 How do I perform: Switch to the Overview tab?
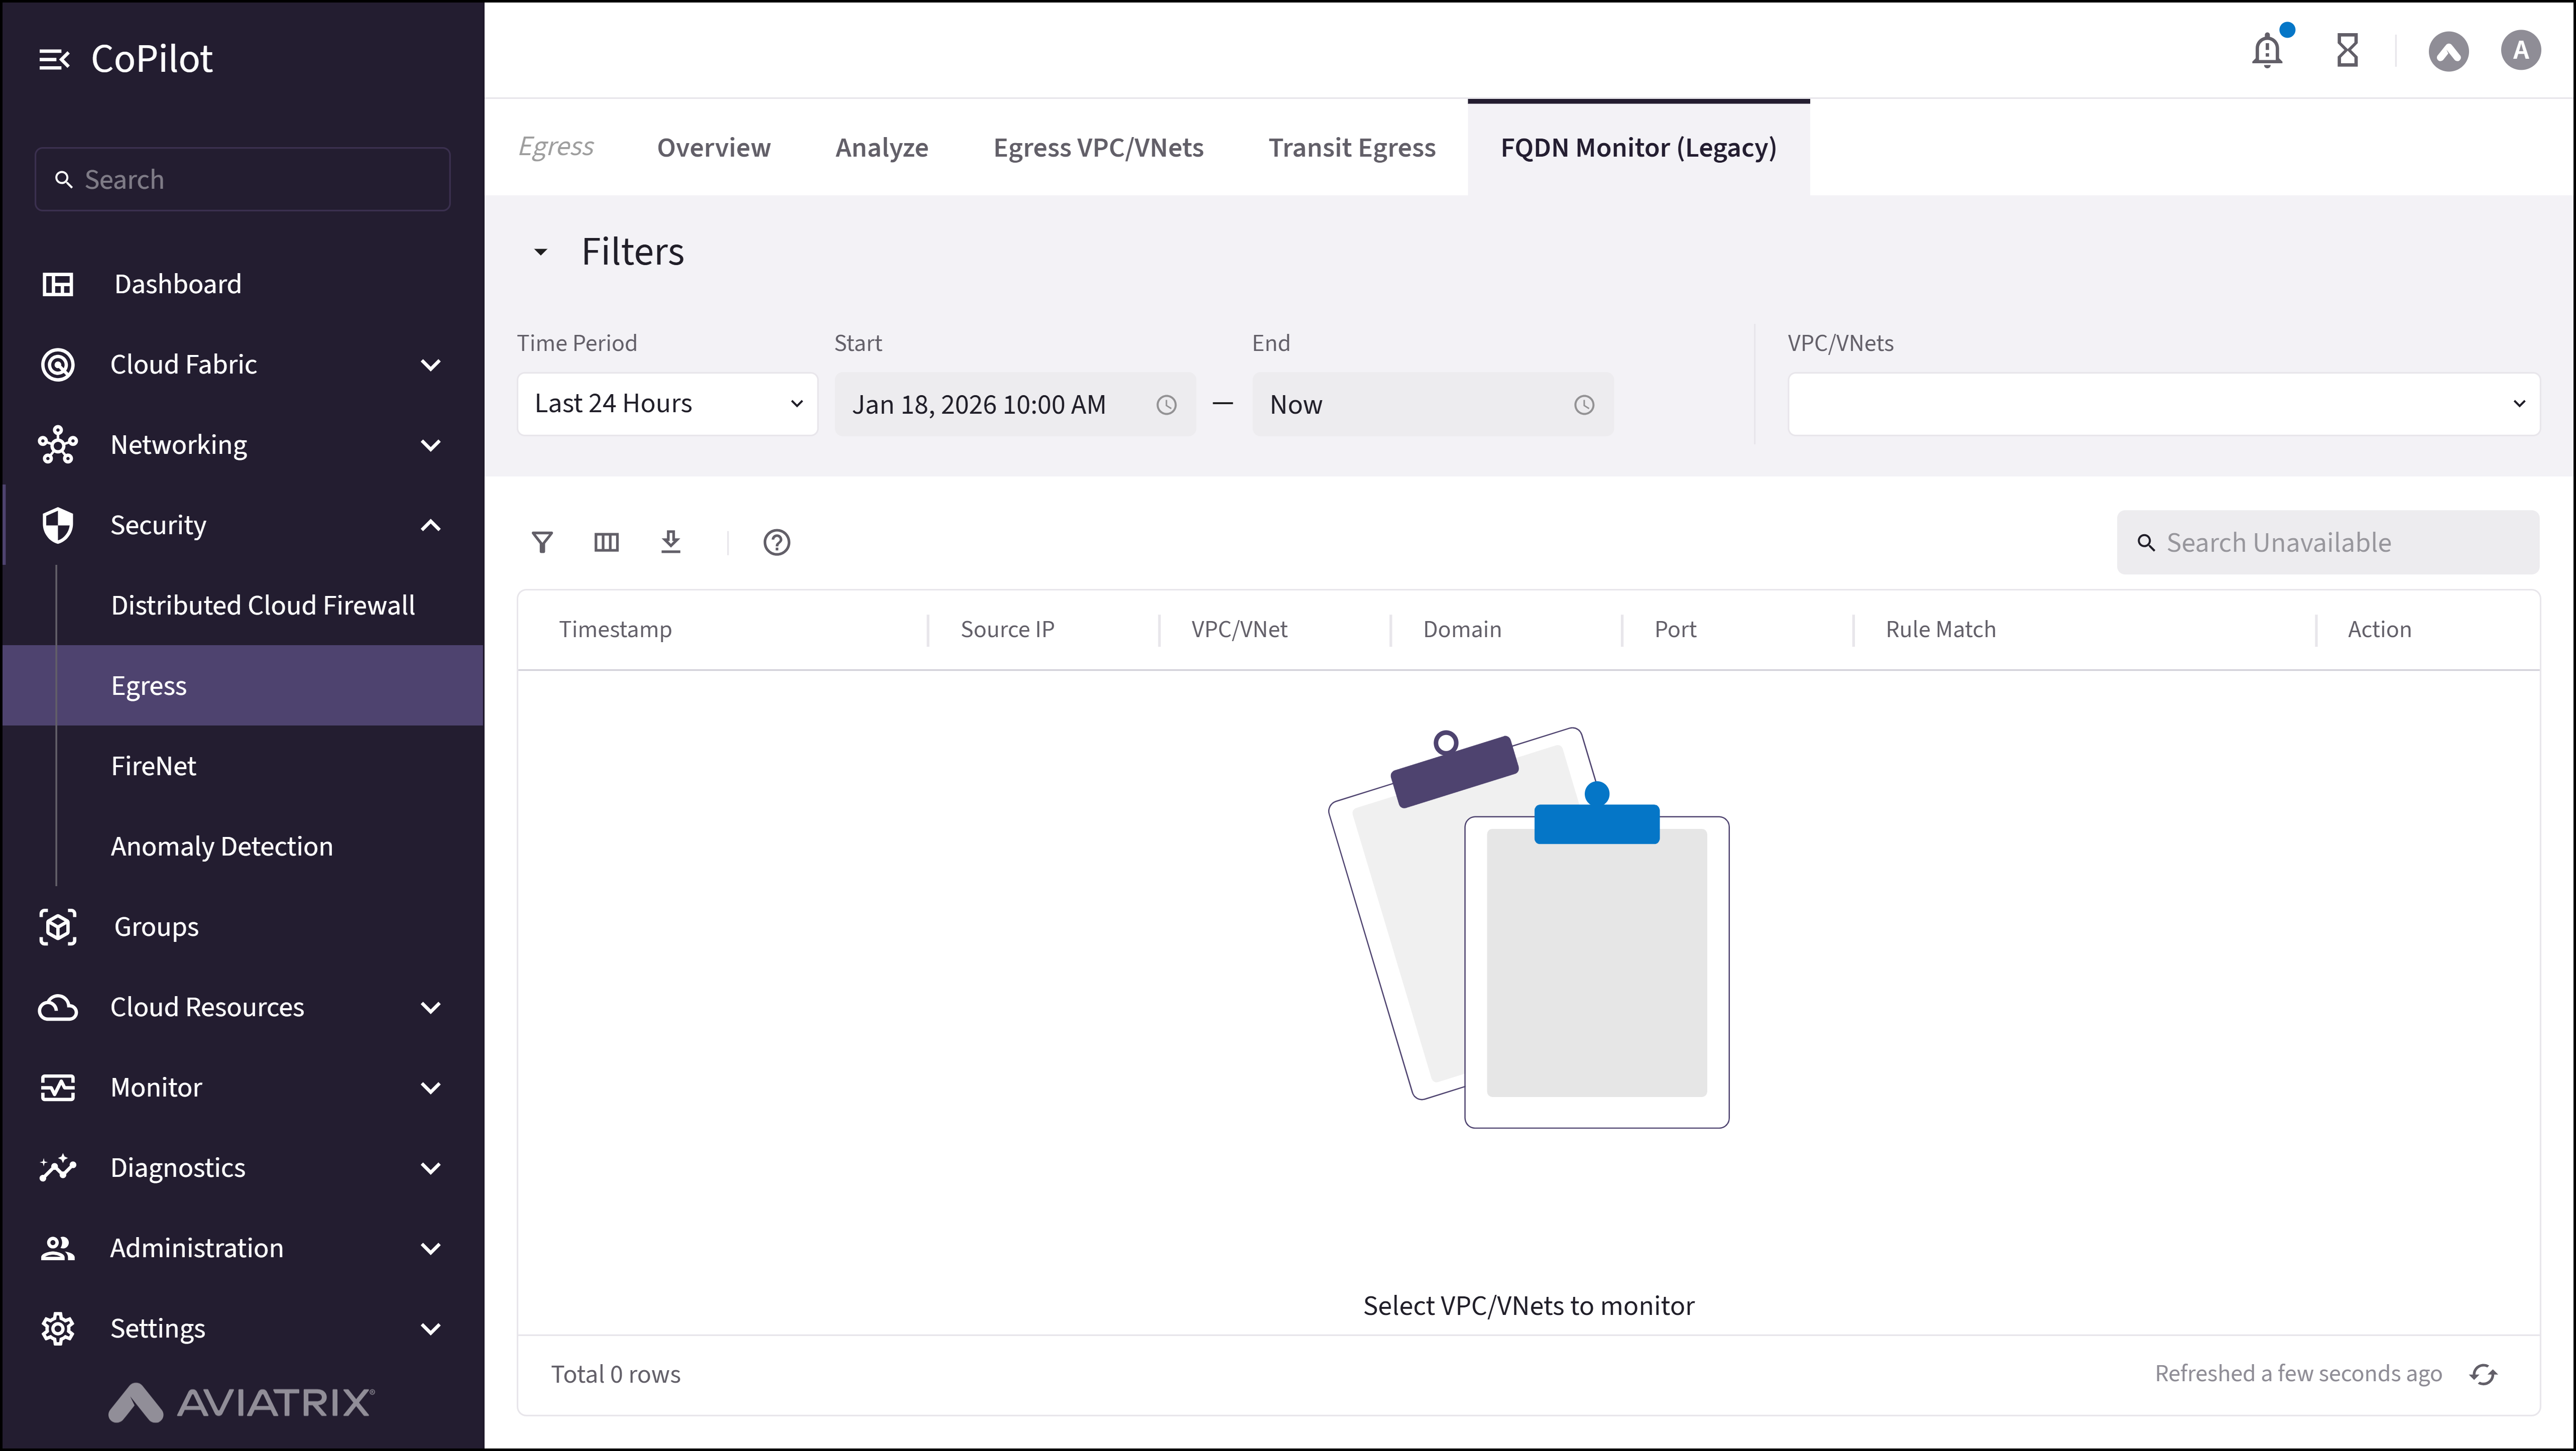713,147
